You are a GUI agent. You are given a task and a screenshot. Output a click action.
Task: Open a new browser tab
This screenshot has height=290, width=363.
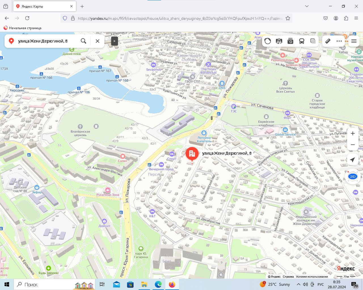[82, 6]
